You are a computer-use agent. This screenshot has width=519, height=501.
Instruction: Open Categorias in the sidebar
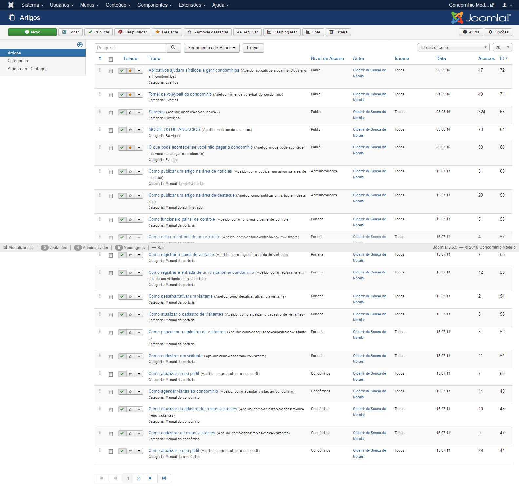(18, 61)
